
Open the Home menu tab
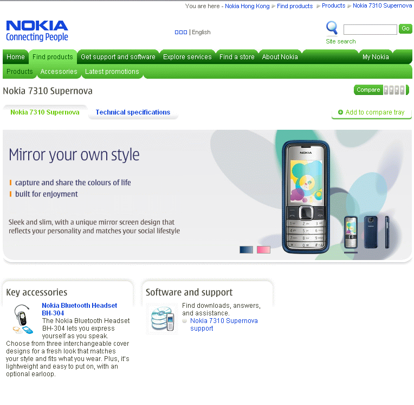tap(16, 57)
